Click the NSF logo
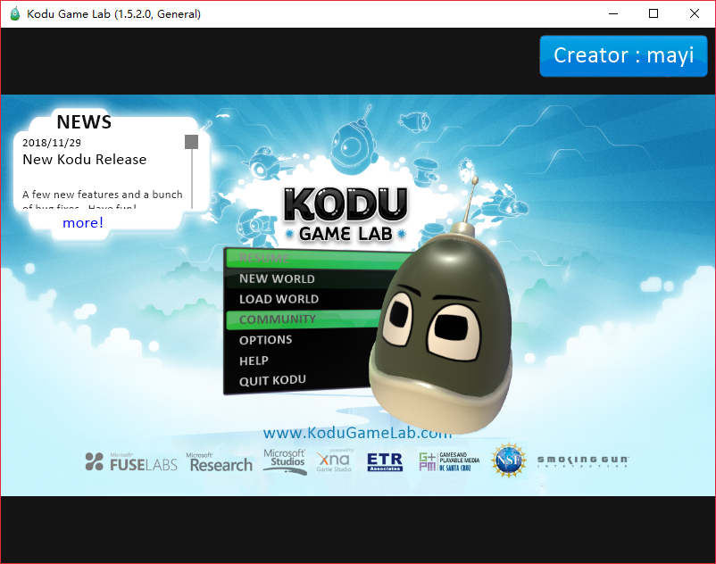This screenshot has width=716, height=564. (x=508, y=460)
